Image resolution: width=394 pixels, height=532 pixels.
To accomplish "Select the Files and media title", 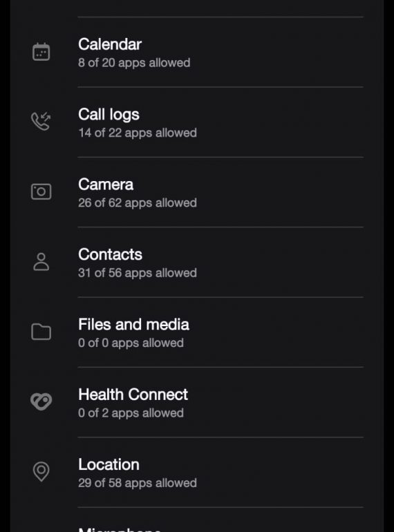I will [x=133, y=324].
